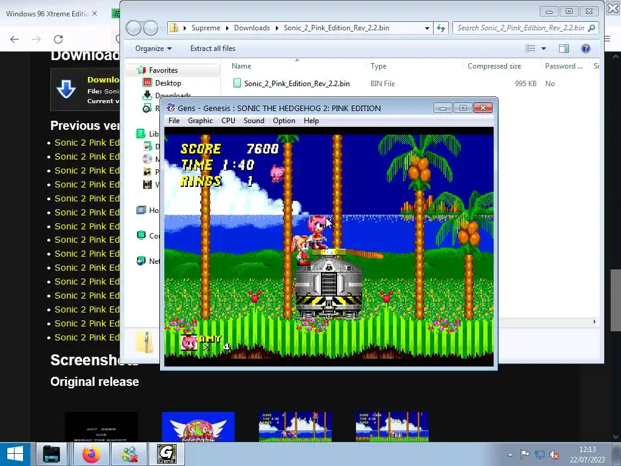This screenshot has width=621, height=466.
Task: Click the Gens emulator icon in title bar
Action: (x=170, y=108)
